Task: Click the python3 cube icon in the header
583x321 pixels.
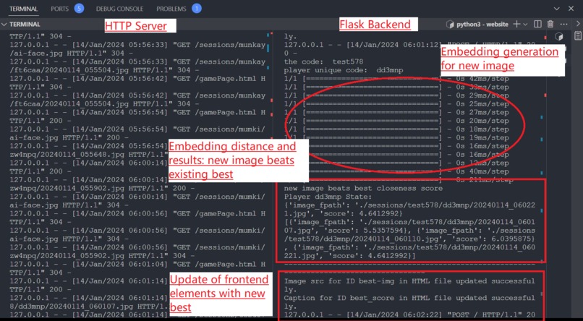Action: coord(450,24)
